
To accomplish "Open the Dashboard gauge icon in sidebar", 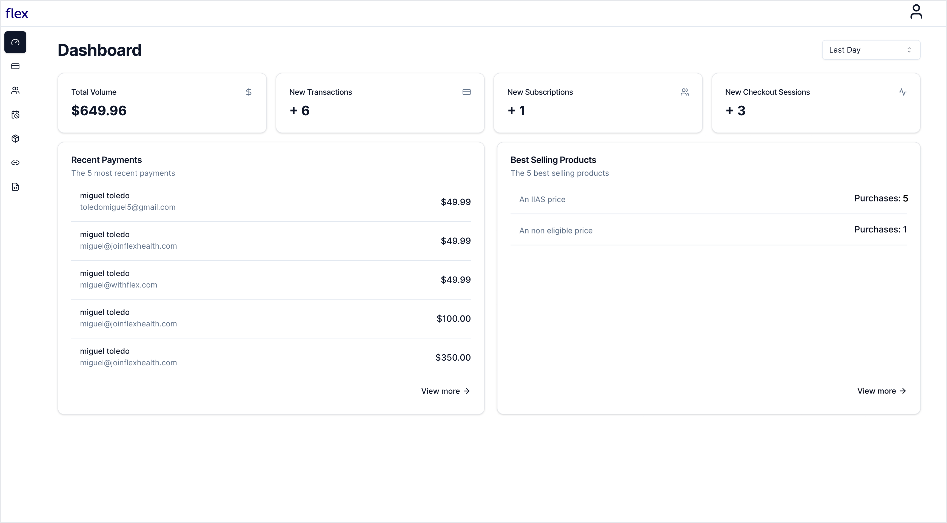I will [x=15, y=42].
